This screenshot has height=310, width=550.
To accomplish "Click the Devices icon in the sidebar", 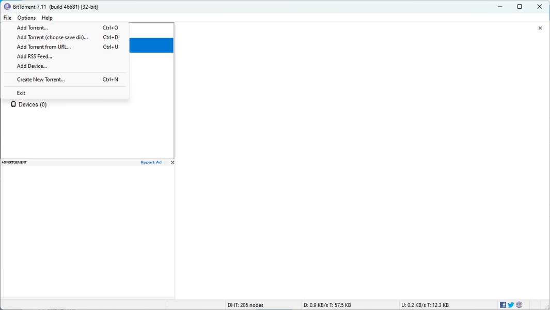I will [13, 104].
